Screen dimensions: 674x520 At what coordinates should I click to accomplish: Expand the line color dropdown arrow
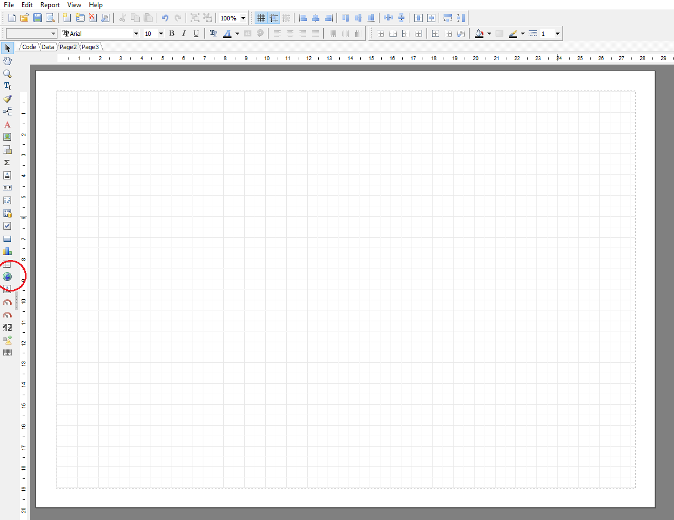click(523, 34)
